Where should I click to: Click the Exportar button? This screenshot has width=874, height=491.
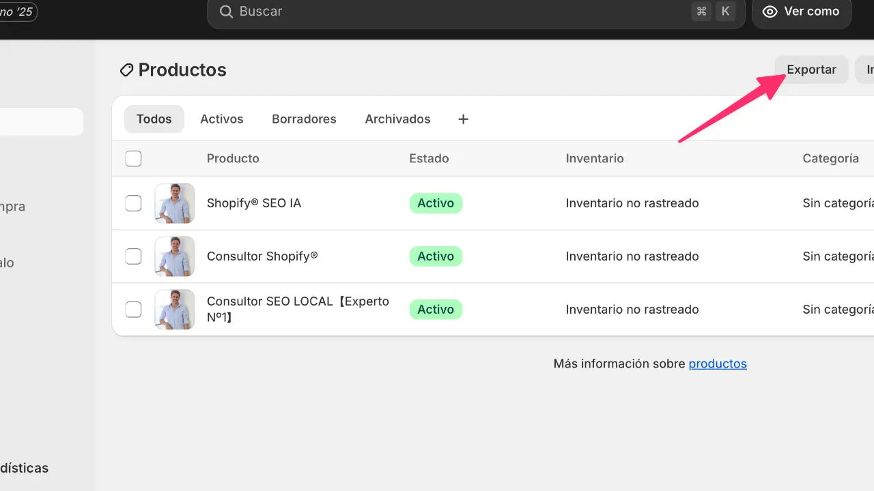coord(811,69)
